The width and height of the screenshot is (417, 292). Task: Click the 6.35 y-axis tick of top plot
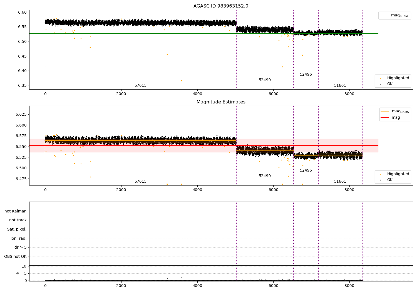tap(23, 85)
